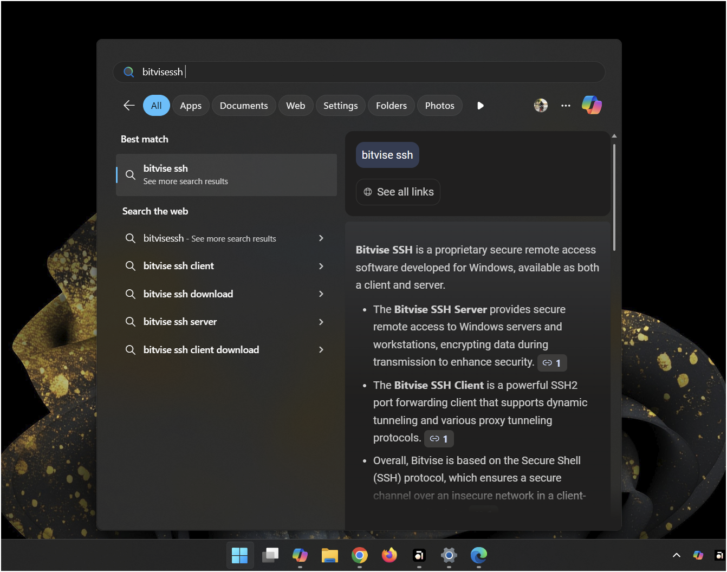Open the bitvise ssh best match result
The width and height of the screenshot is (727, 572).
(226, 175)
